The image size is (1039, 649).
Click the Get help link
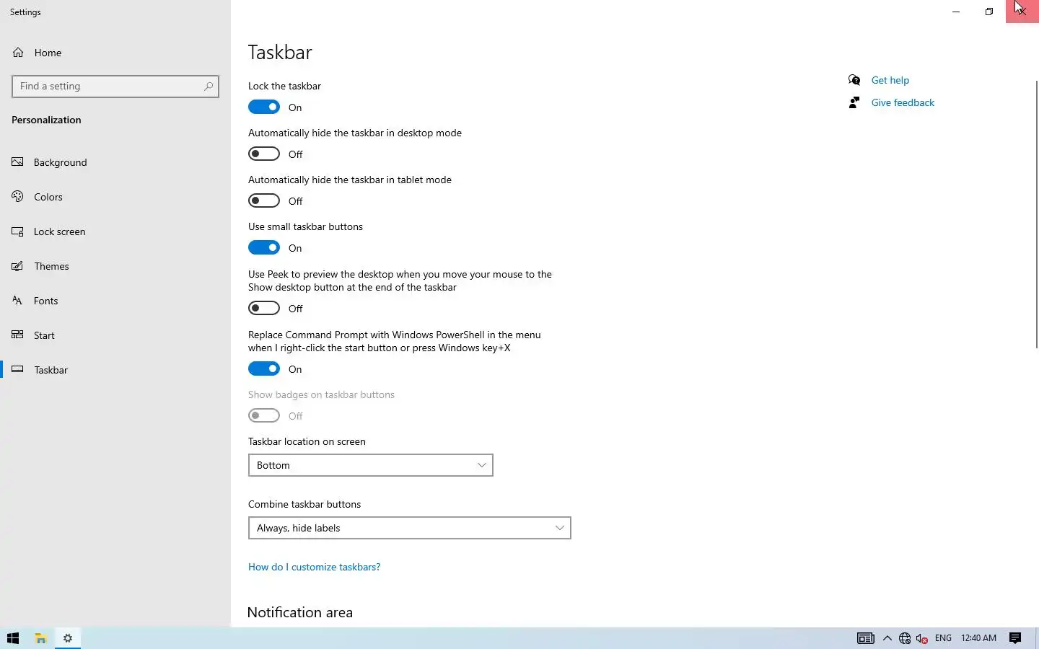(x=890, y=80)
